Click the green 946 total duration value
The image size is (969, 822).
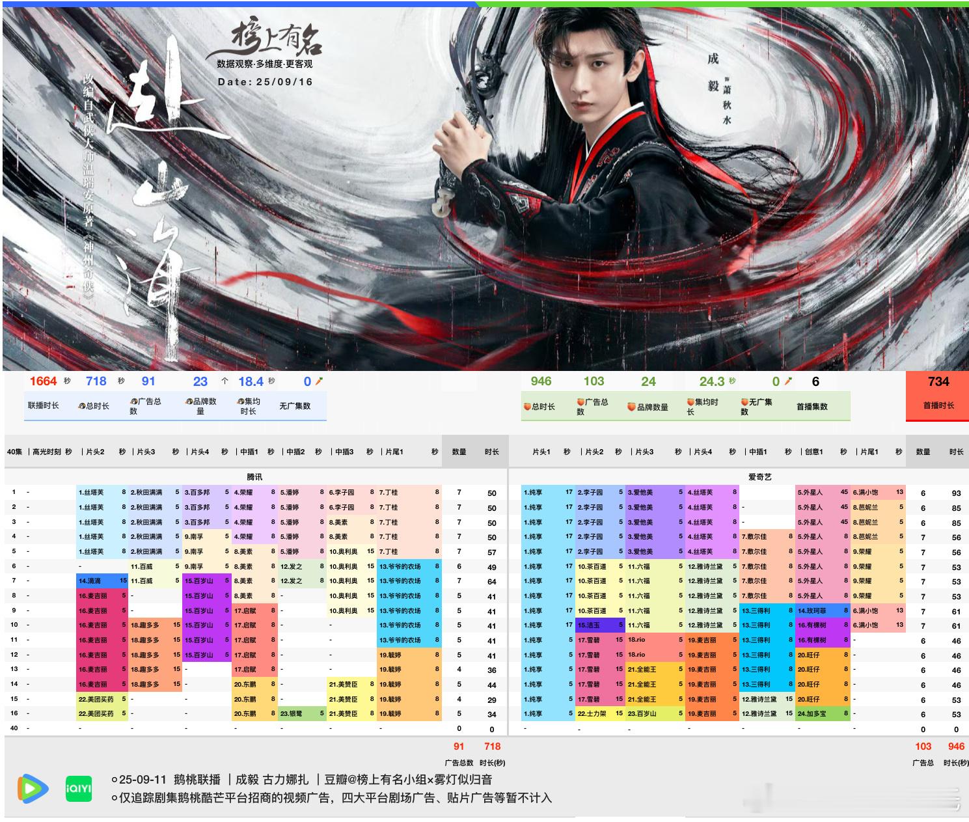point(541,381)
